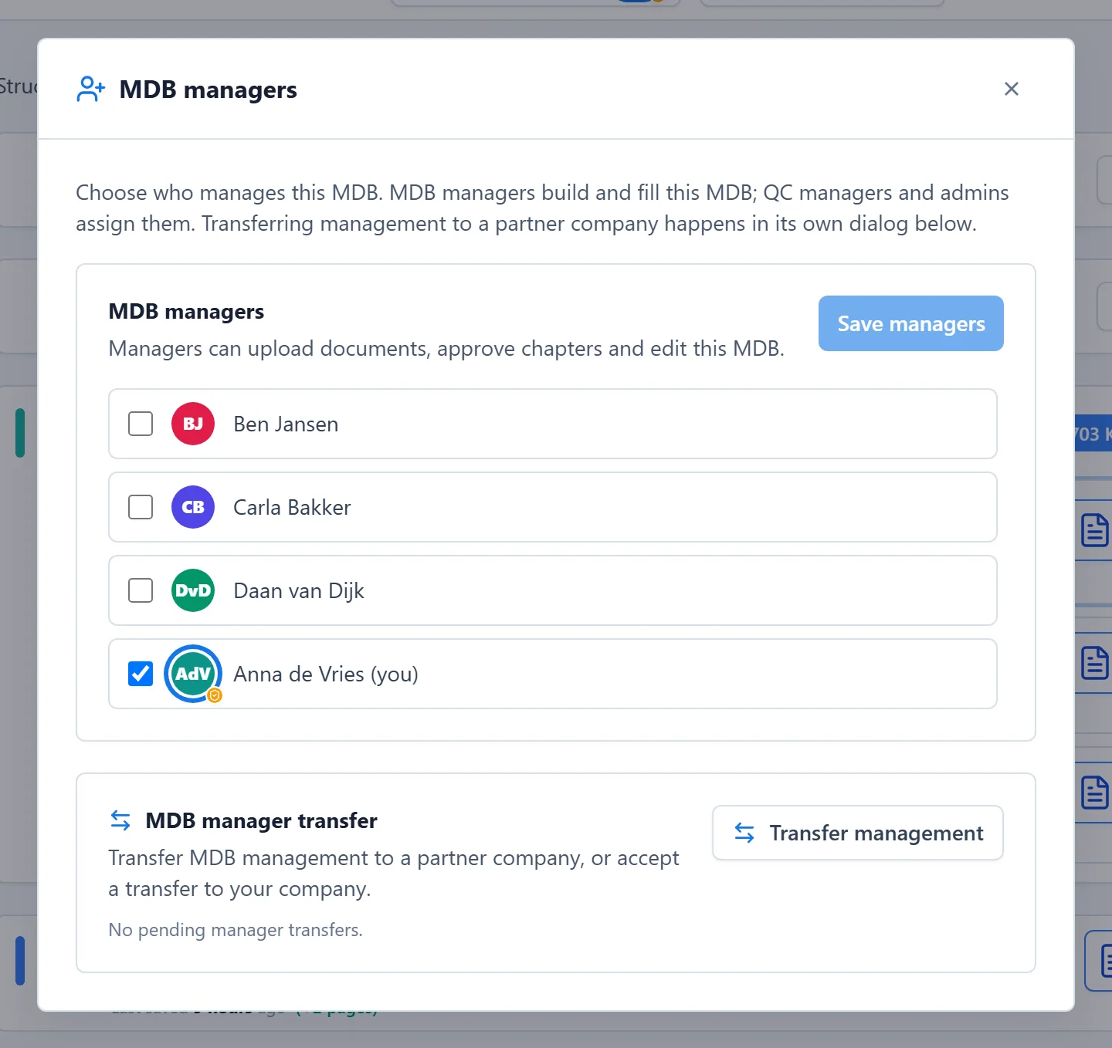Screen dimensions: 1112x1048
Task: Click the "Daan van Dijk" name label
Action: (x=299, y=591)
